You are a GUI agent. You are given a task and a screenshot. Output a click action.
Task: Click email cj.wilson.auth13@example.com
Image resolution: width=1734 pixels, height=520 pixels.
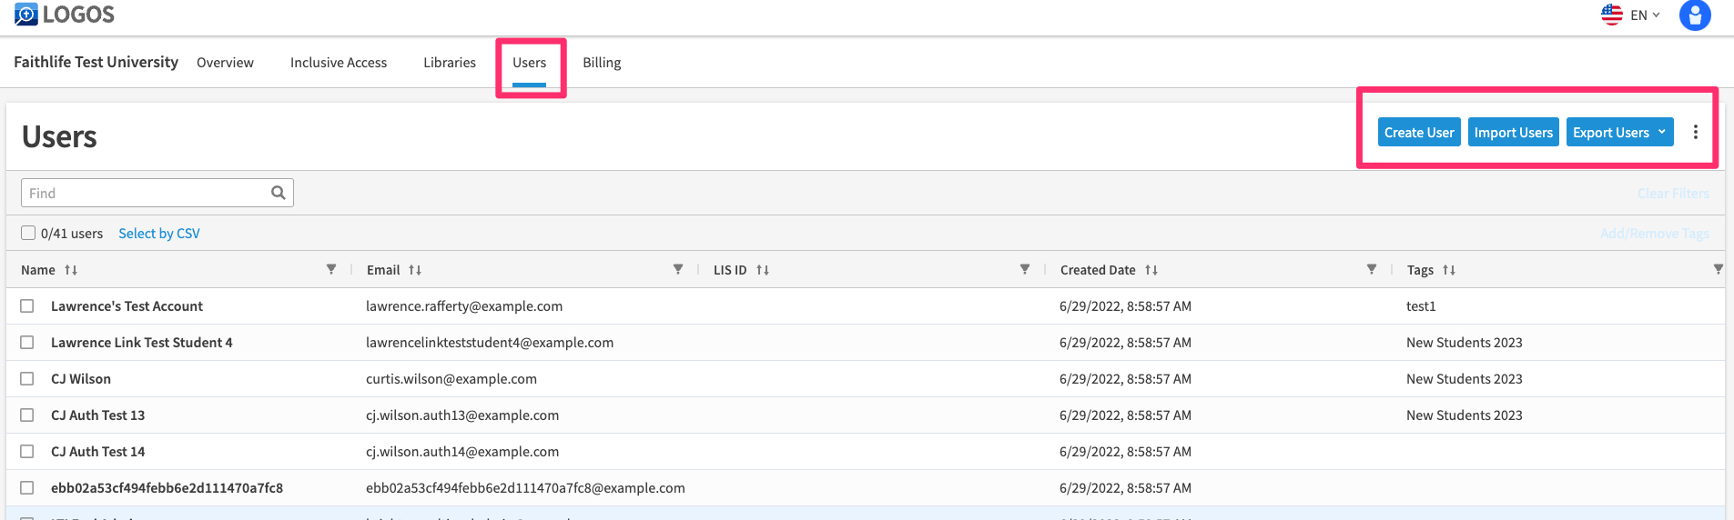click(462, 415)
